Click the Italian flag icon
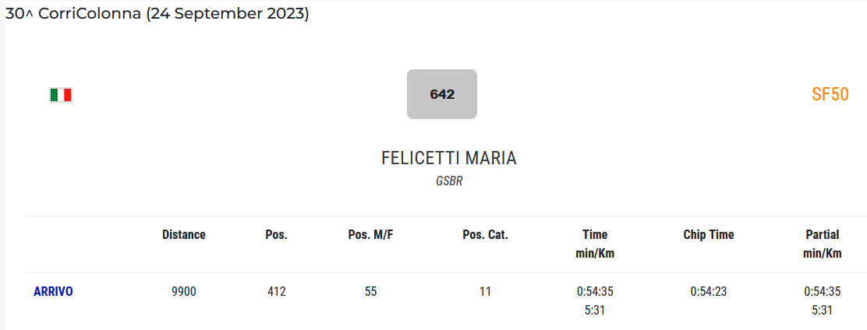The height and width of the screenshot is (330, 867). 61,95
